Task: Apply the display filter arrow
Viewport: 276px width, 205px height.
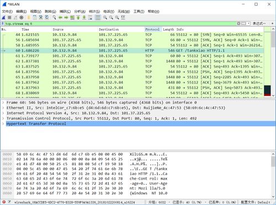Action: pyautogui.click(x=243, y=24)
